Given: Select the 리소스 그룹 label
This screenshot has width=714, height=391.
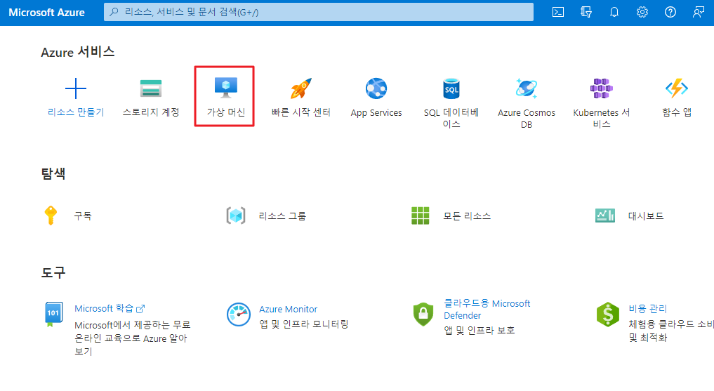Looking at the screenshot, I should pyautogui.click(x=282, y=216).
